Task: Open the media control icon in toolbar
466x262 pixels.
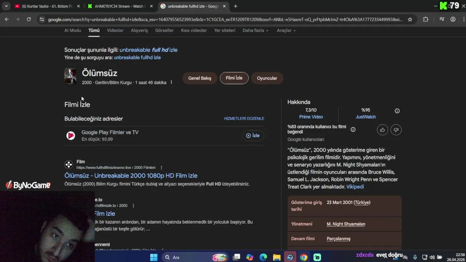Action: (x=442, y=19)
